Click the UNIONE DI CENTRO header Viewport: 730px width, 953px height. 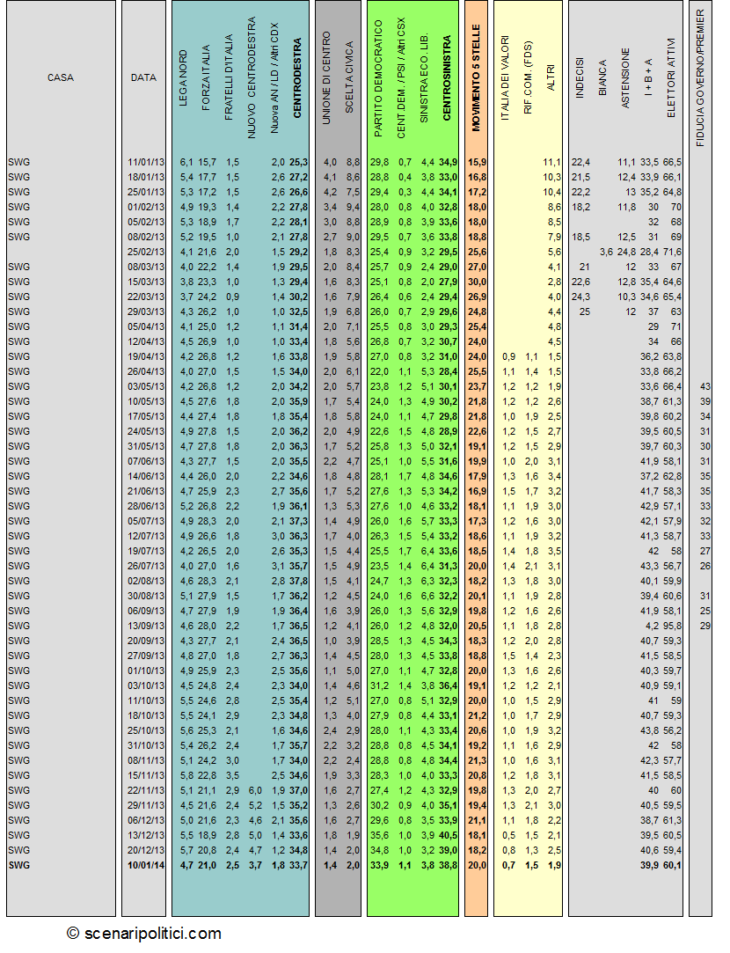(x=326, y=77)
